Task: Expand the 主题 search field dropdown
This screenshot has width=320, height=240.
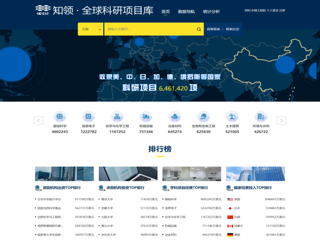Action: click(91, 29)
